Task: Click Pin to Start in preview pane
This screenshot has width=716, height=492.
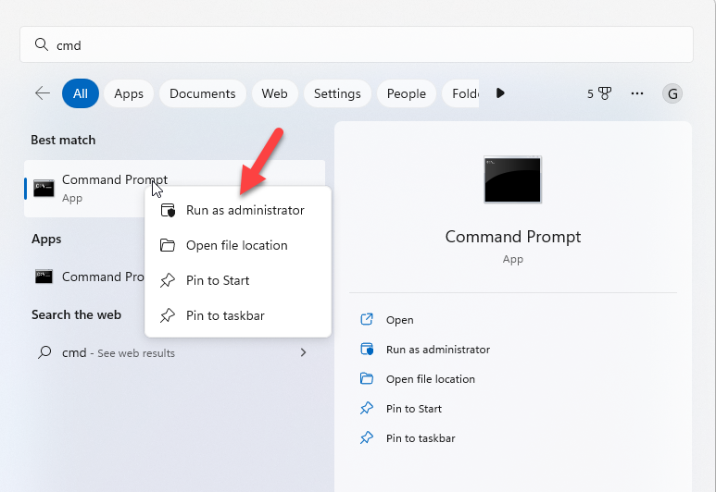Action: (x=414, y=409)
